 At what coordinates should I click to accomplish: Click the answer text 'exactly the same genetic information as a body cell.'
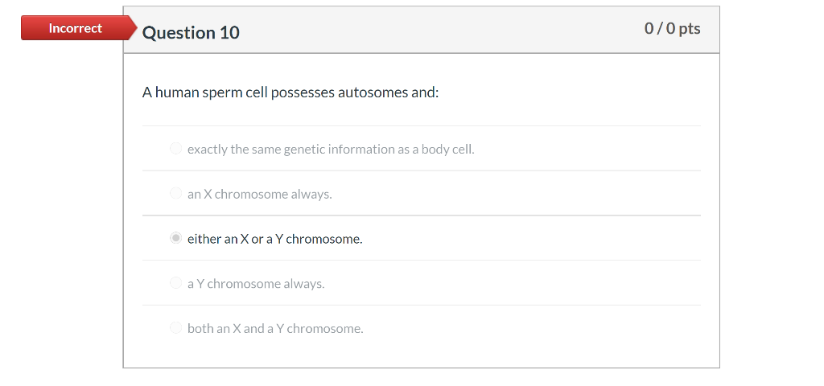331,149
